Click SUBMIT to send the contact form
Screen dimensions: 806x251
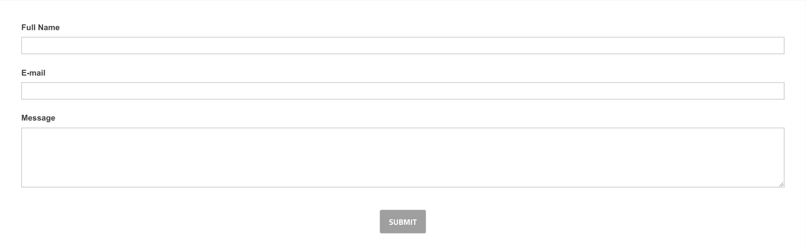(403, 222)
